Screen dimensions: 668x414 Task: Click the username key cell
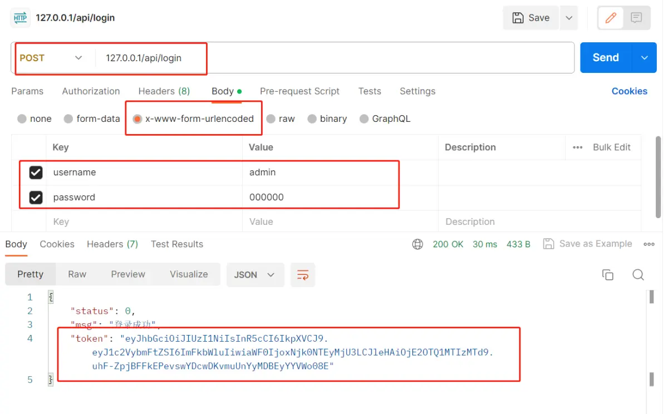144,172
